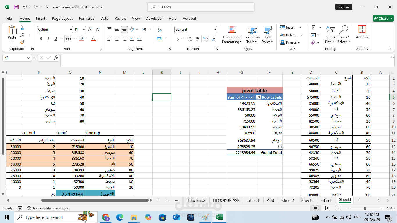Click the zoom slider handle

tap(365, 208)
